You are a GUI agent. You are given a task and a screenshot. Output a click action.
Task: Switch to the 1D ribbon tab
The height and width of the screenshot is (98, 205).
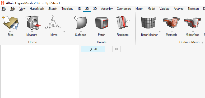coord(79,9)
